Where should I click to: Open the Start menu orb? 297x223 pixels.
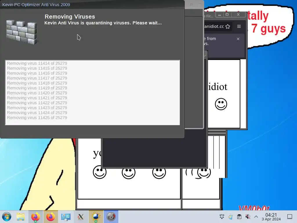click(7, 217)
